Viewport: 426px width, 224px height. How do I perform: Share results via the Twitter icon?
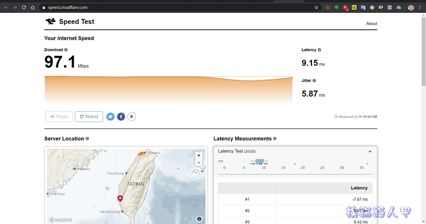[110, 117]
